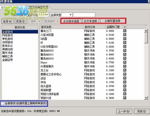This screenshot has height=116, width=150.
Task: Select 全部游戏 category
Action: (x=20, y=32)
